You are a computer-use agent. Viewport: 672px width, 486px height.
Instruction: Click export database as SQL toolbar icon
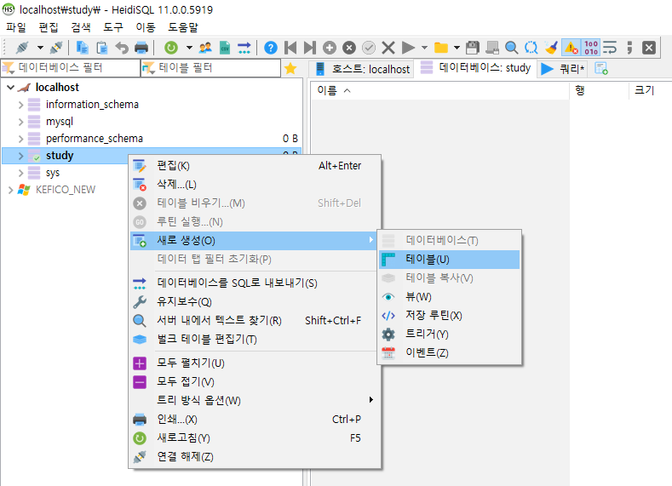pos(244,48)
